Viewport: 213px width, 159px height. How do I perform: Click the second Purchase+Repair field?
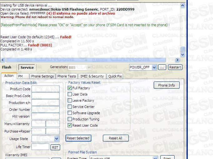click(x=53, y=131)
